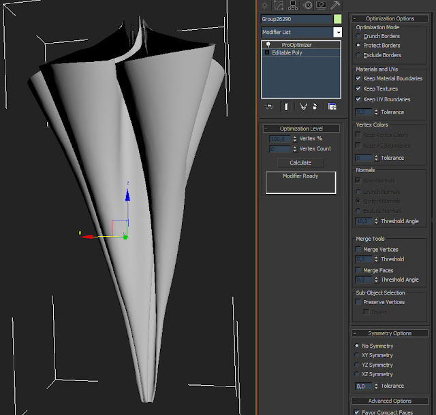Image resolution: width=436 pixels, height=415 pixels.
Task: Click Remove Modifier from stack icon
Action: [x=315, y=107]
